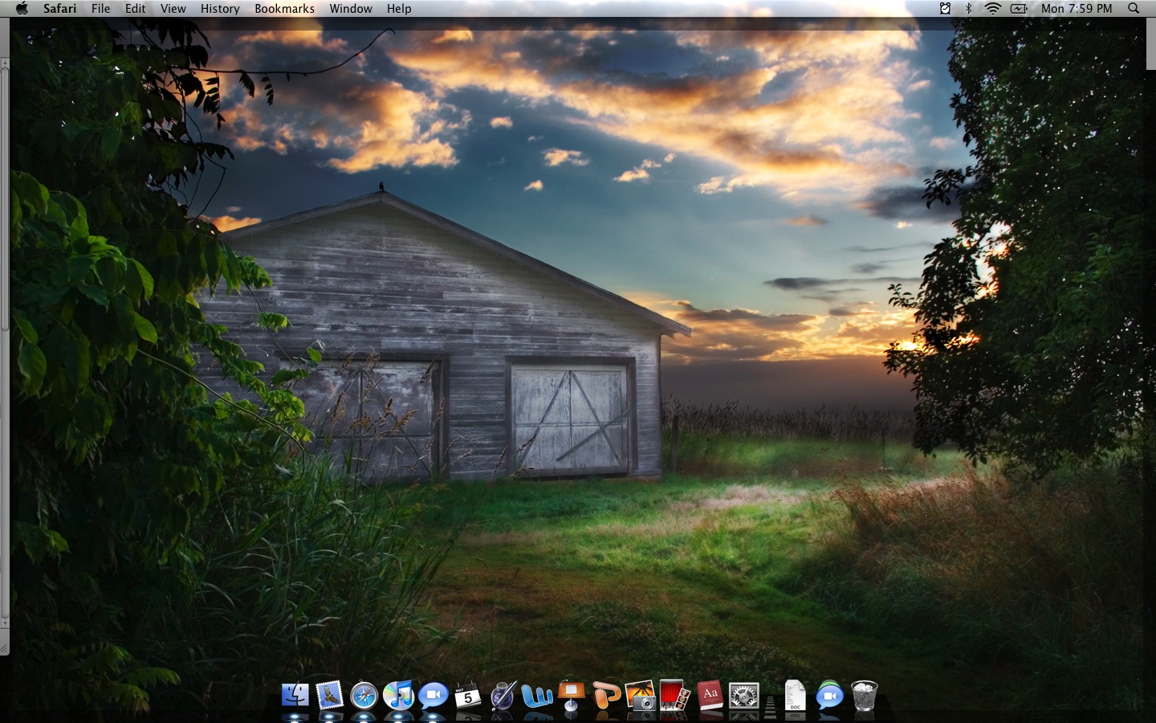
Task: Open Finder from the Dock
Action: click(x=295, y=695)
